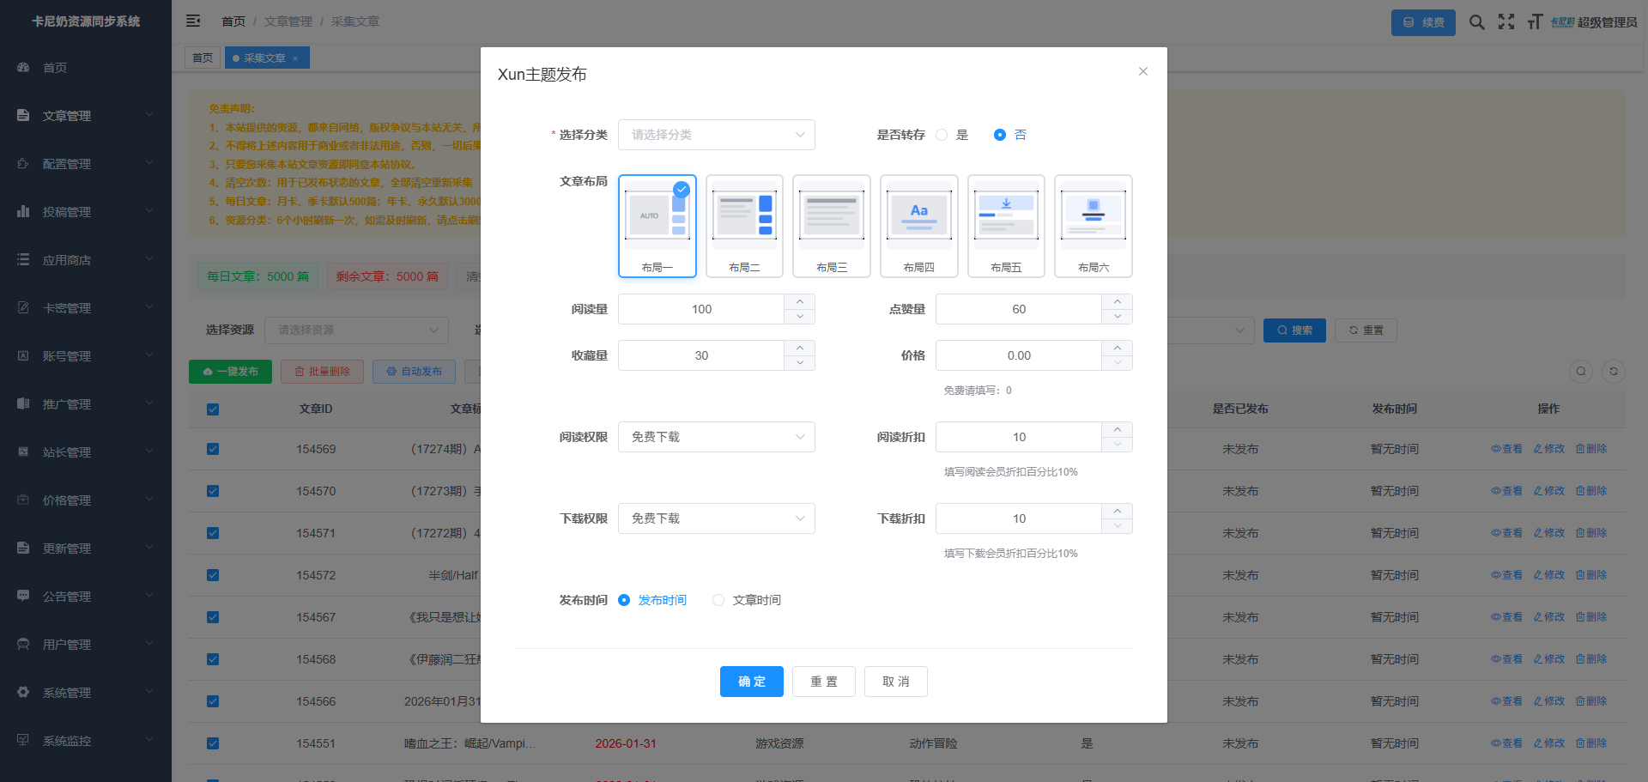This screenshot has width=1648, height=782.
Task: Click the sidebar collapse hamburger icon
Action: click(x=193, y=21)
